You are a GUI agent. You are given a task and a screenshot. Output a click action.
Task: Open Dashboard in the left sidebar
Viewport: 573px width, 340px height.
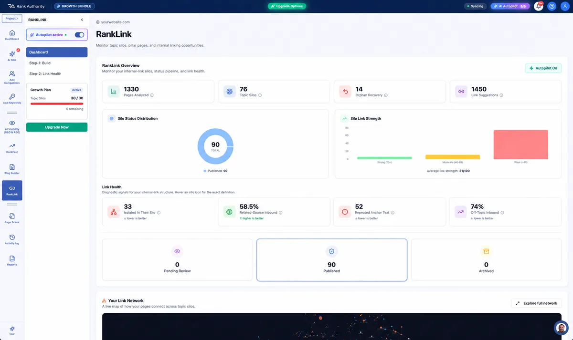click(12, 35)
